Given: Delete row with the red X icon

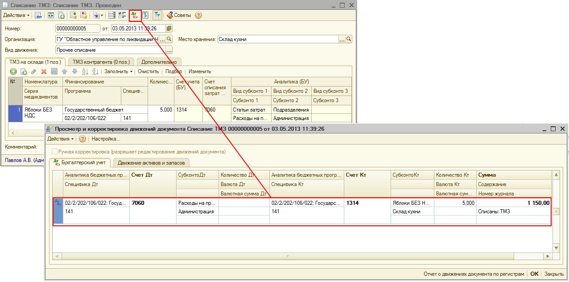Looking at the screenshot, I should (44, 71).
